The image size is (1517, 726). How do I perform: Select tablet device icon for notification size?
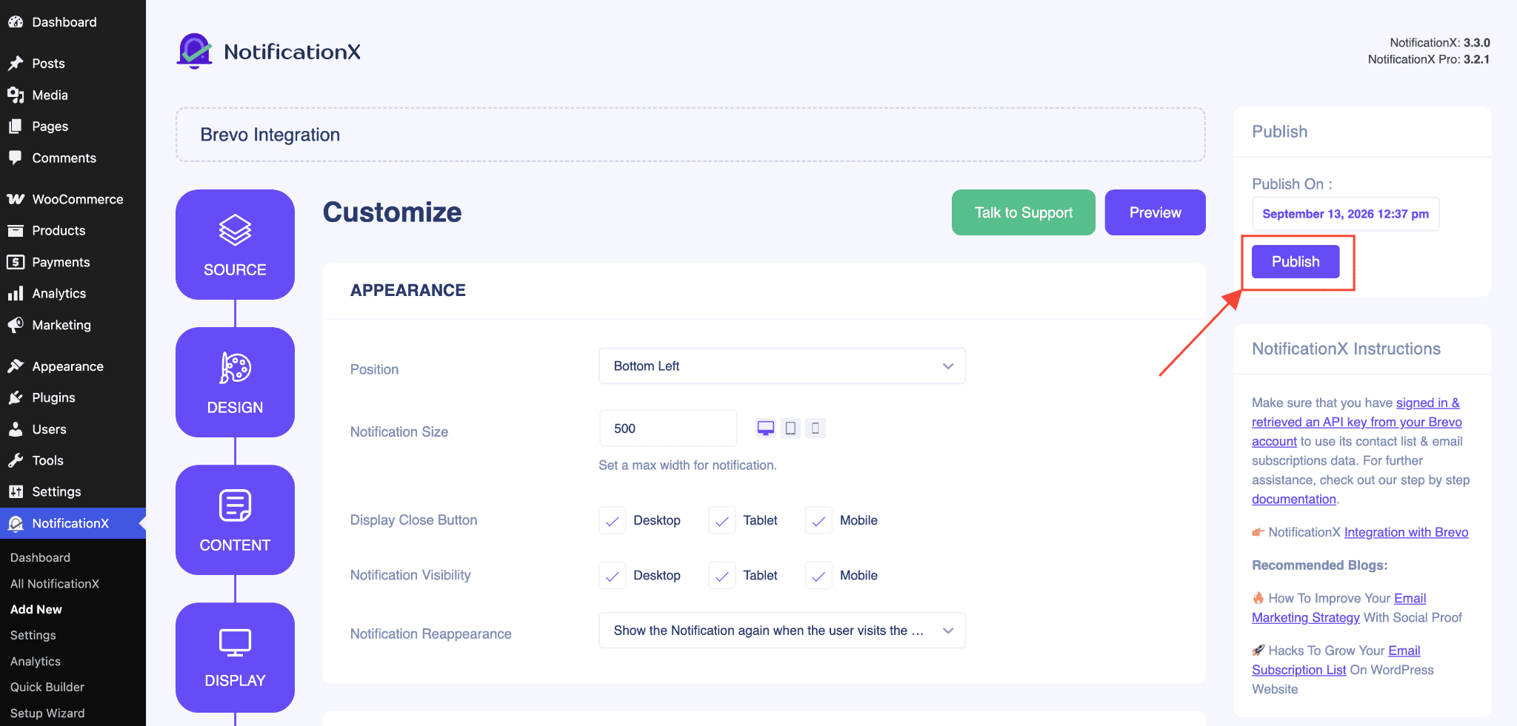click(x=790, y=428)
